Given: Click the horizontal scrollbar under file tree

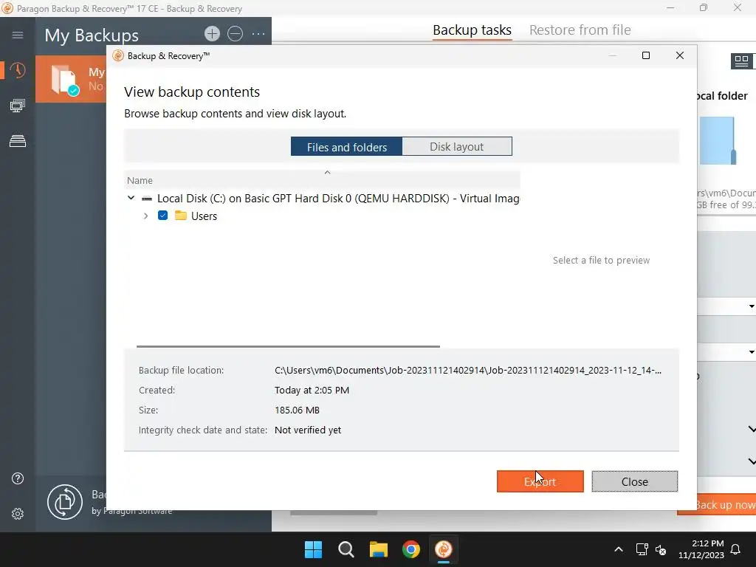Looking at the screenshot, I should coord(288,346).
